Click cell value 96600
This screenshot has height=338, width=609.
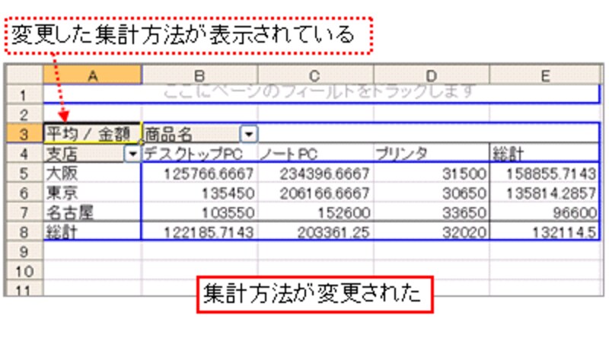pos(545,212)
